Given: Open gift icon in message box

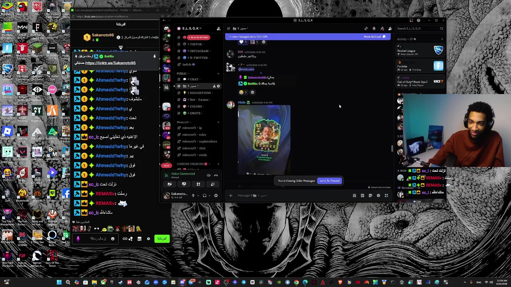Looking at the screenshot, I should 354,195.
